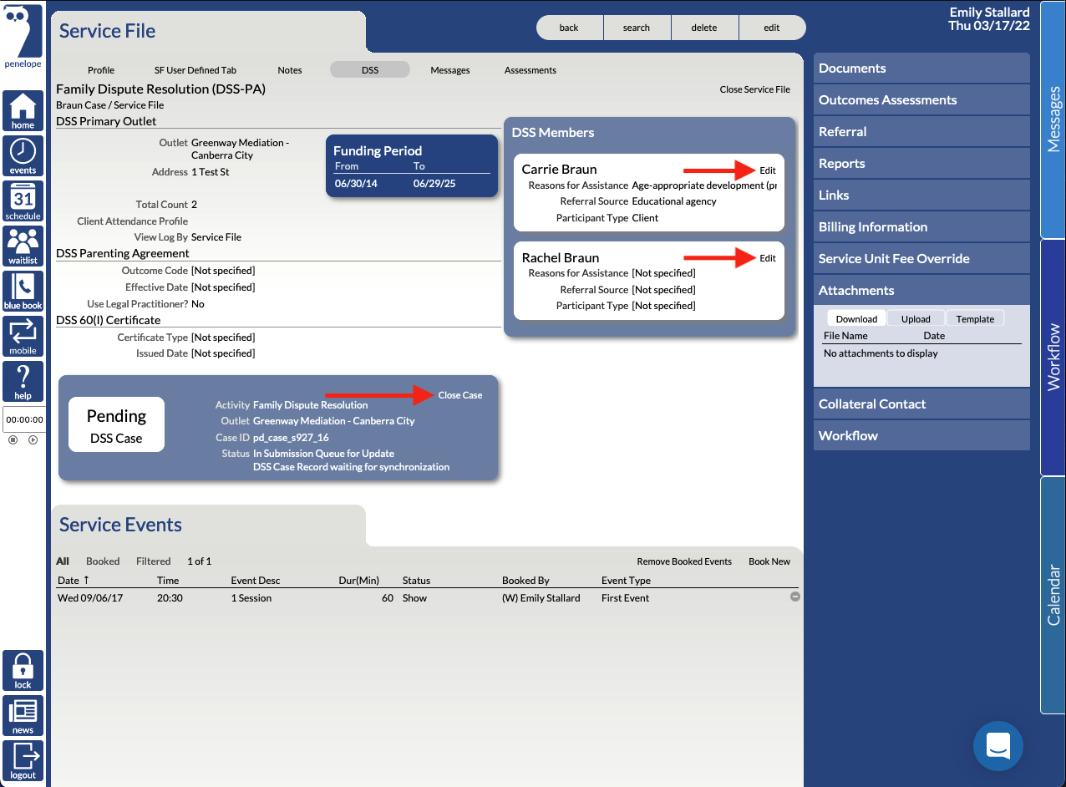Screen dimensions: 1066x787
Task: Click Remove Booked Events
Action: 684,561
